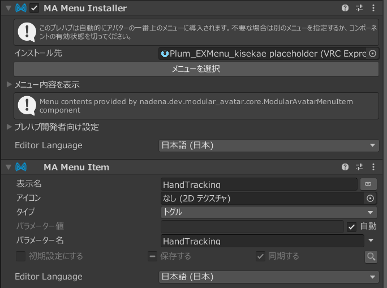The width and height of the screenshot is (387, 288).
Task: Open Editor Language dropdown in MA Menu Installer
Action: tap(269, 145)
